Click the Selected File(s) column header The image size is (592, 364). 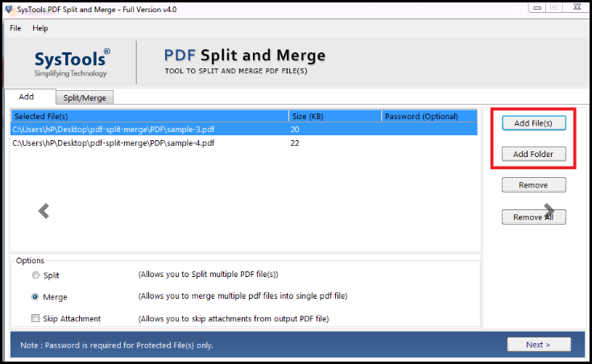coord(150,116)
